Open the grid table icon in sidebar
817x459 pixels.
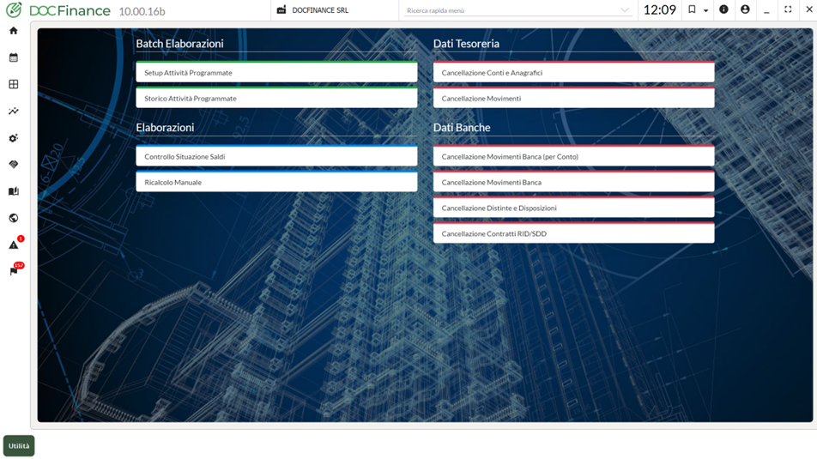coord(14,84)
